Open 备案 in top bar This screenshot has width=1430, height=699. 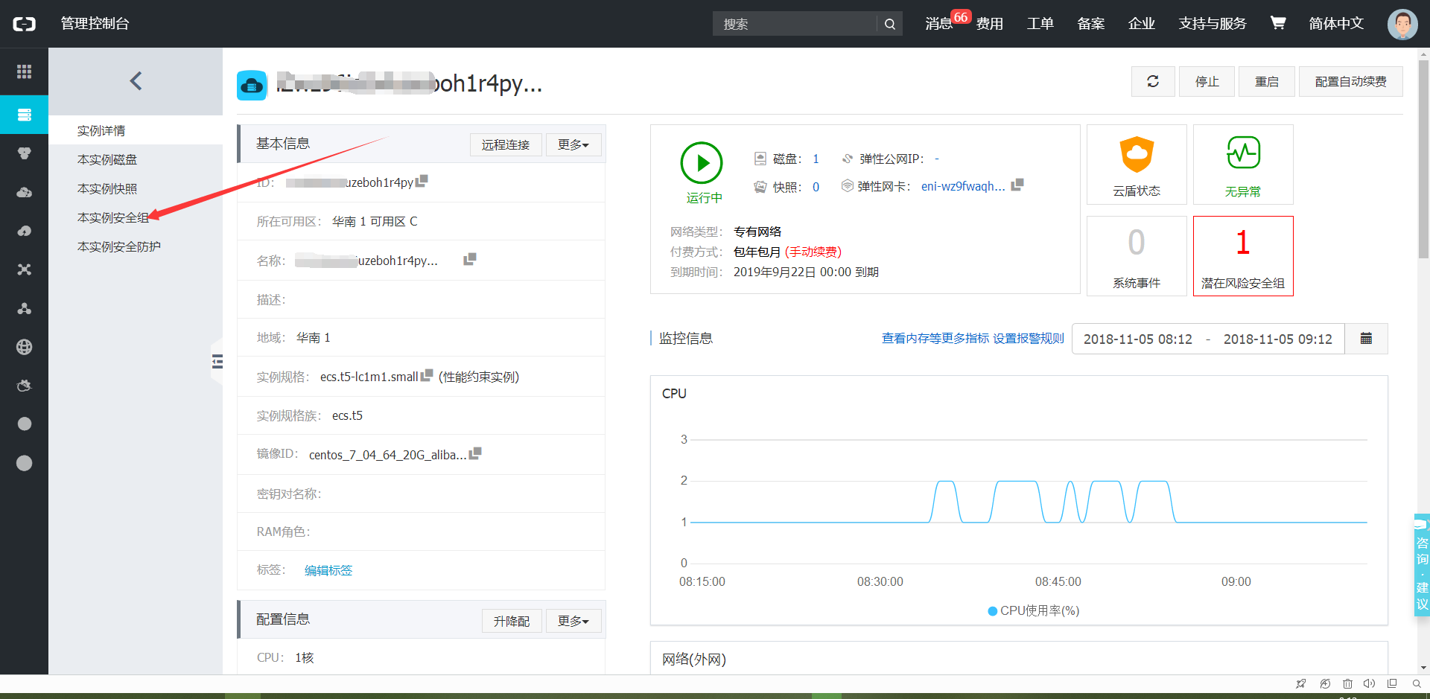pos(1091,24)
